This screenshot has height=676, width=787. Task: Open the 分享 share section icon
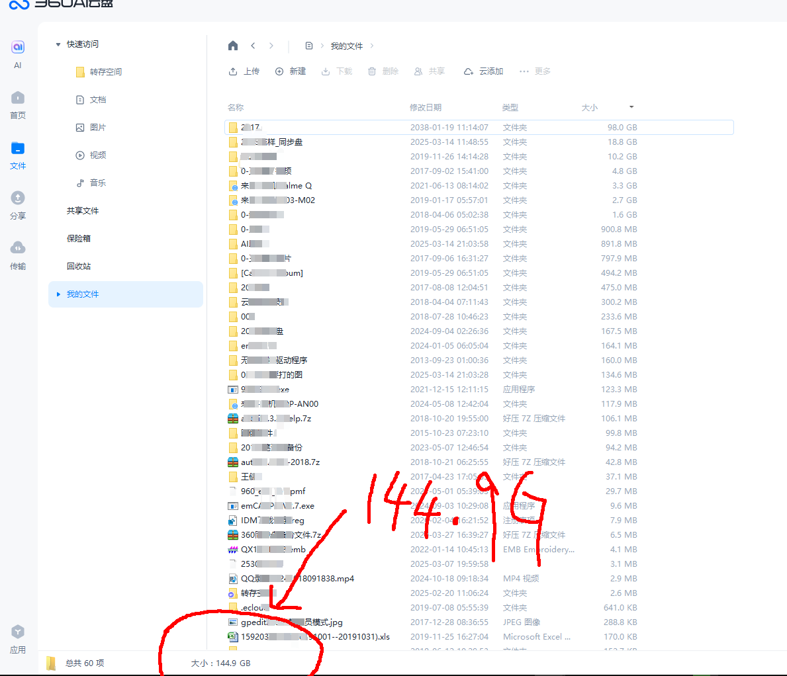pyautogui.click(x=18, y=198)
